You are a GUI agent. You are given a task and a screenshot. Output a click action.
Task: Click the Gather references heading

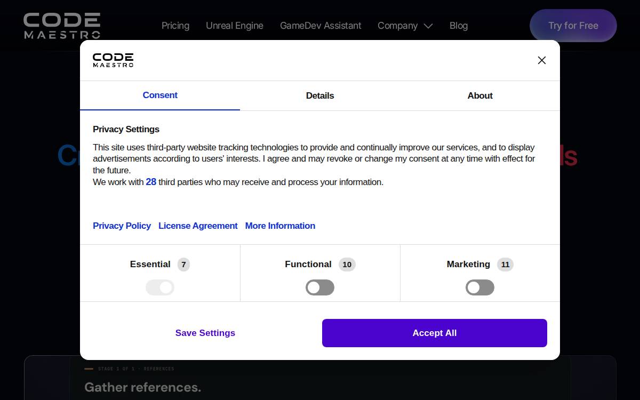142,387
